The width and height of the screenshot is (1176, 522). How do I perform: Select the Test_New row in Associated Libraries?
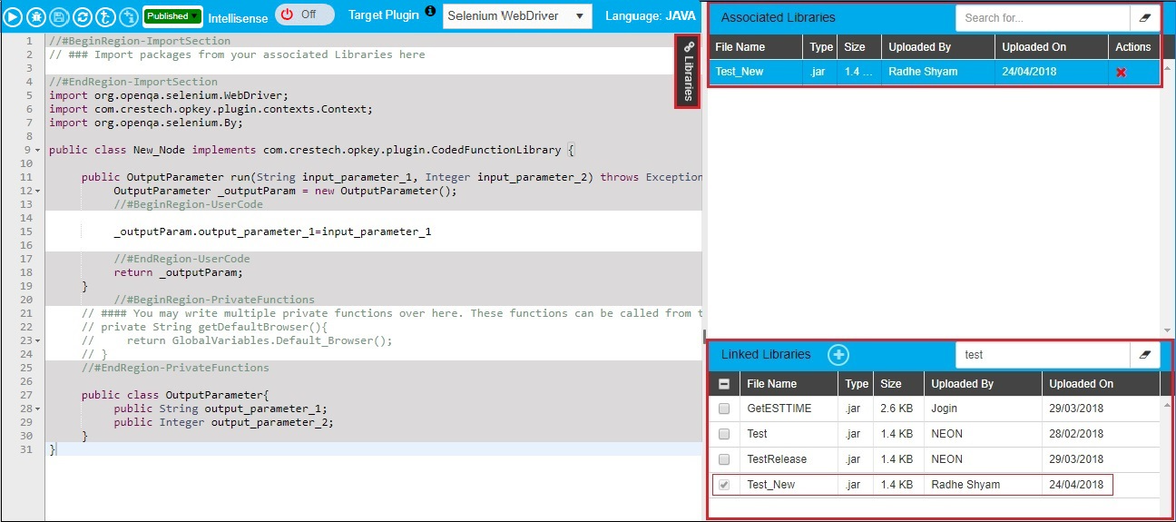click(934, 72)
